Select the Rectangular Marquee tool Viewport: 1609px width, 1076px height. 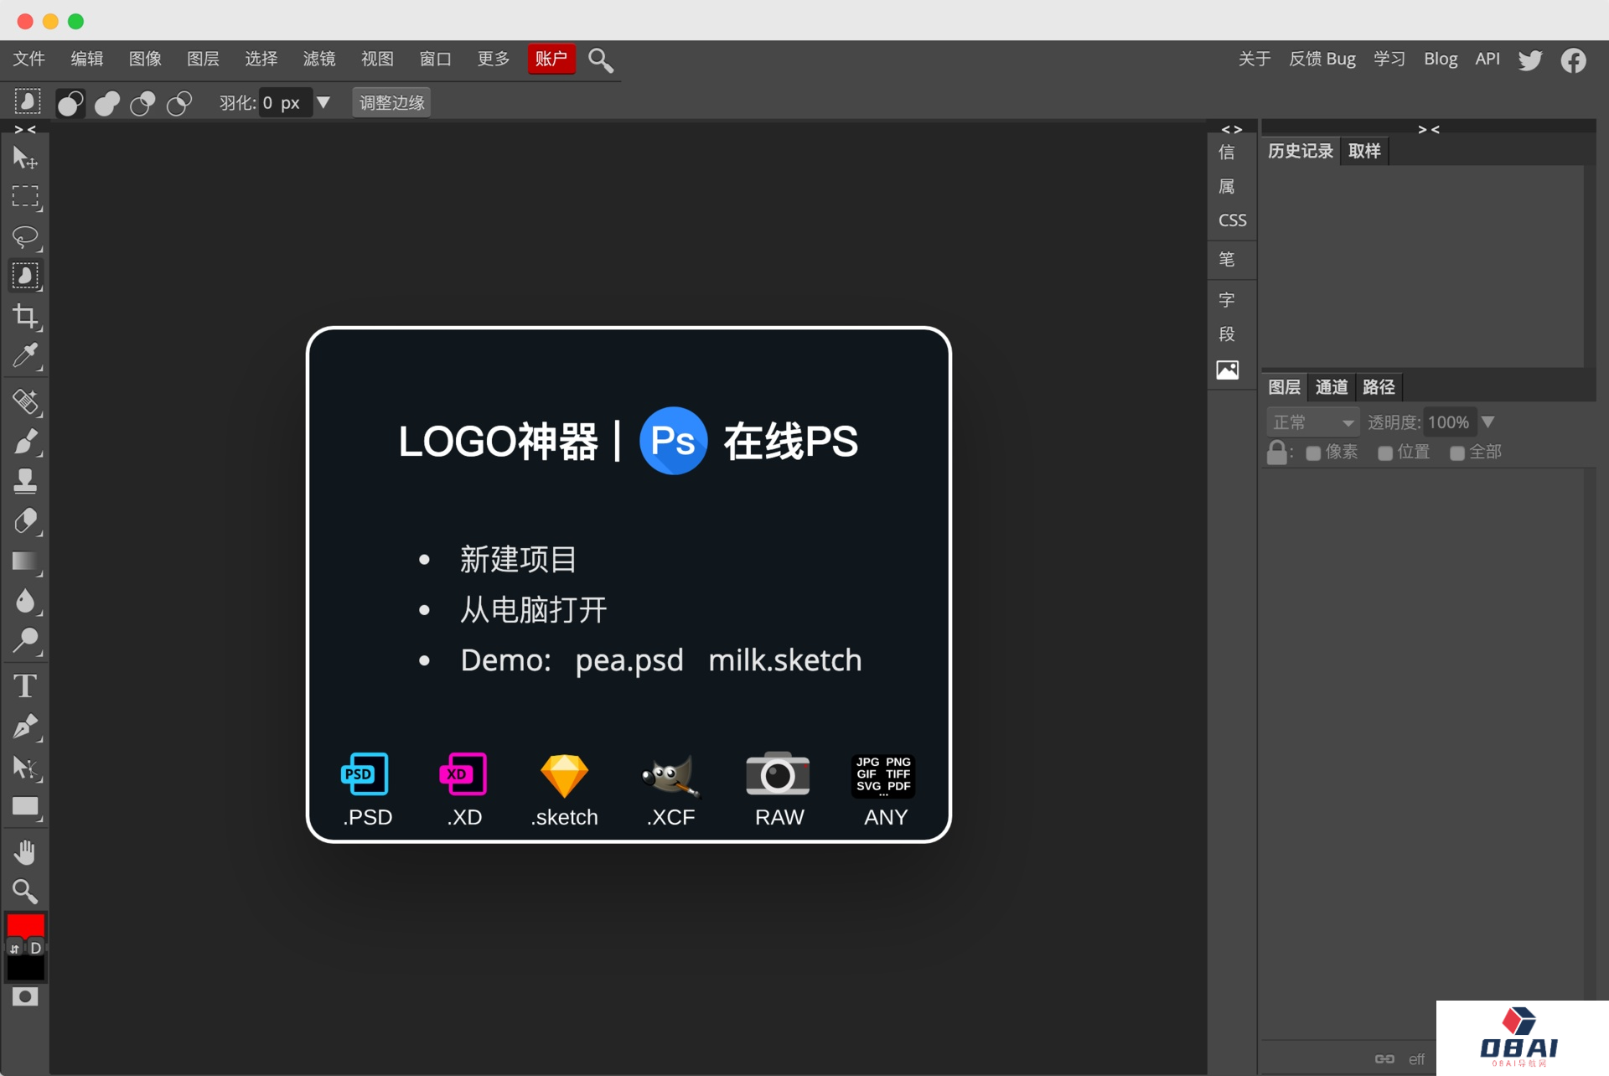click(x=25, y=197)
